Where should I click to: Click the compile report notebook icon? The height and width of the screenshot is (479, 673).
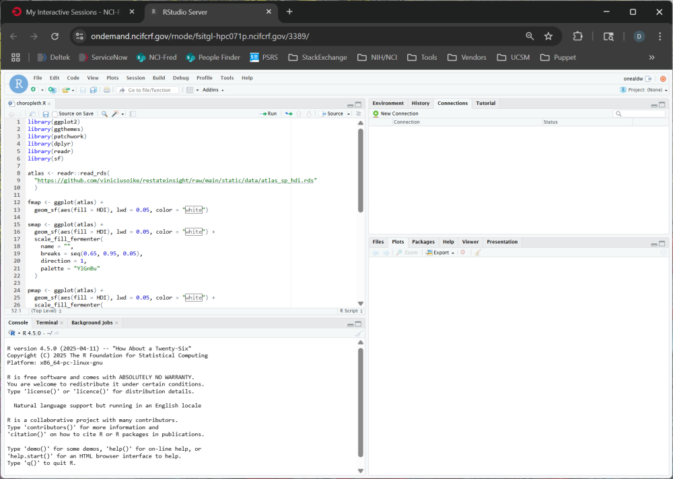(133, 114)
